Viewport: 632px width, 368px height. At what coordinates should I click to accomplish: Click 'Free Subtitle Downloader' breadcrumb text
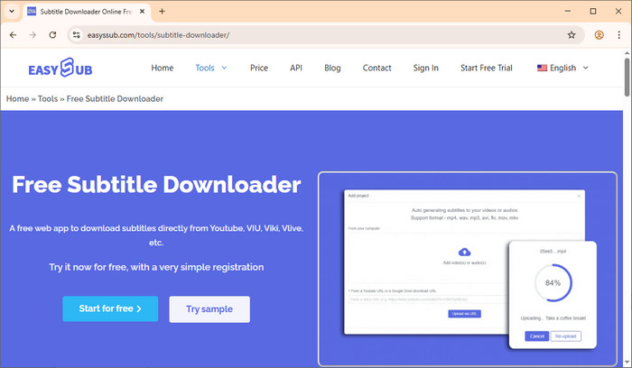pyautogui.click(x=115, y=98)
